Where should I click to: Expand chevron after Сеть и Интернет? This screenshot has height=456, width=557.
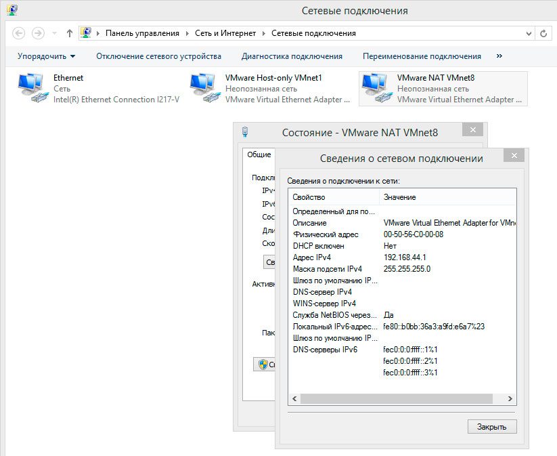[x=263, y=33]
